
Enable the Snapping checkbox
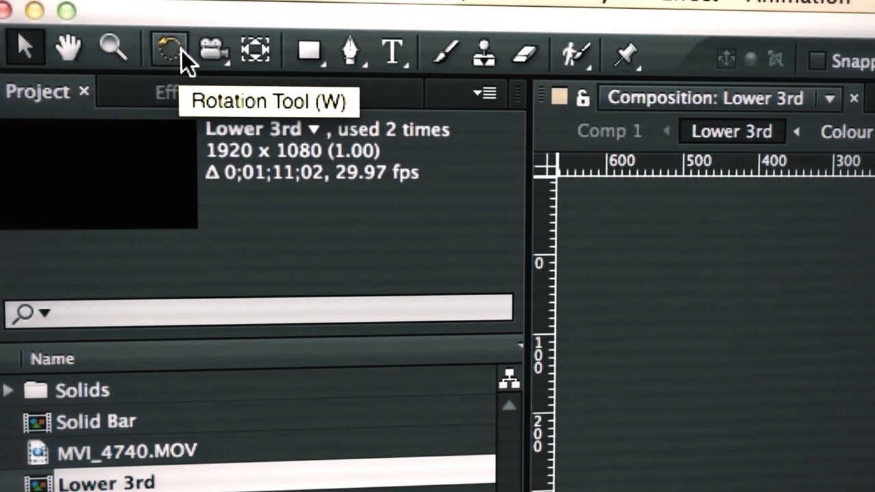pyautogui.click(x=817, y=61)
